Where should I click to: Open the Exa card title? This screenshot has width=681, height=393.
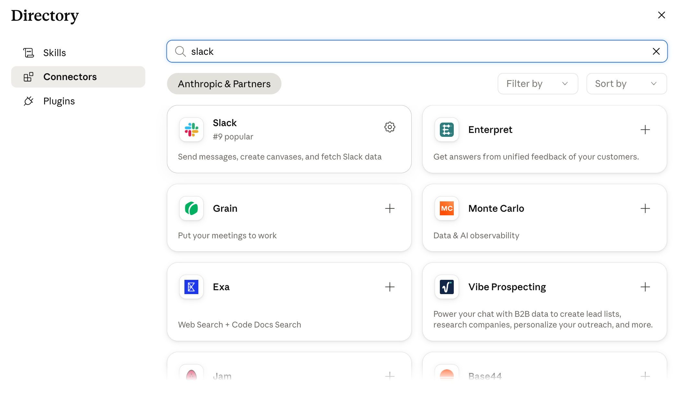click(x=221, y=287)
